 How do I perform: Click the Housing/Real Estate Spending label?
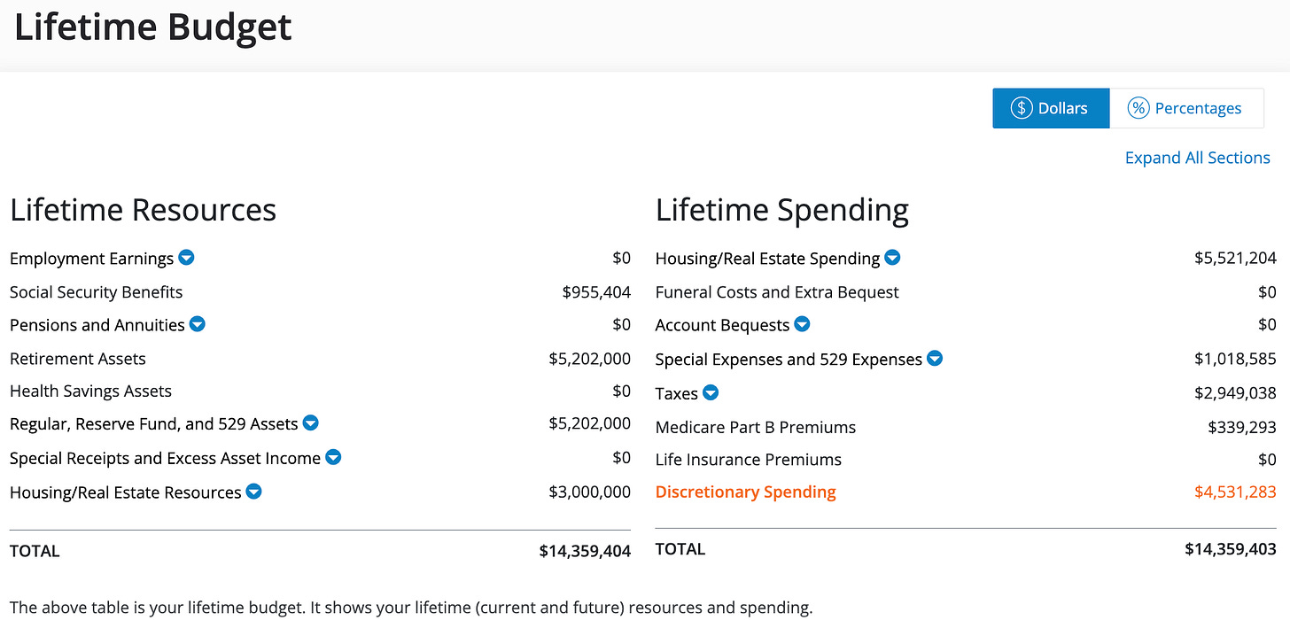coord(767,259)
